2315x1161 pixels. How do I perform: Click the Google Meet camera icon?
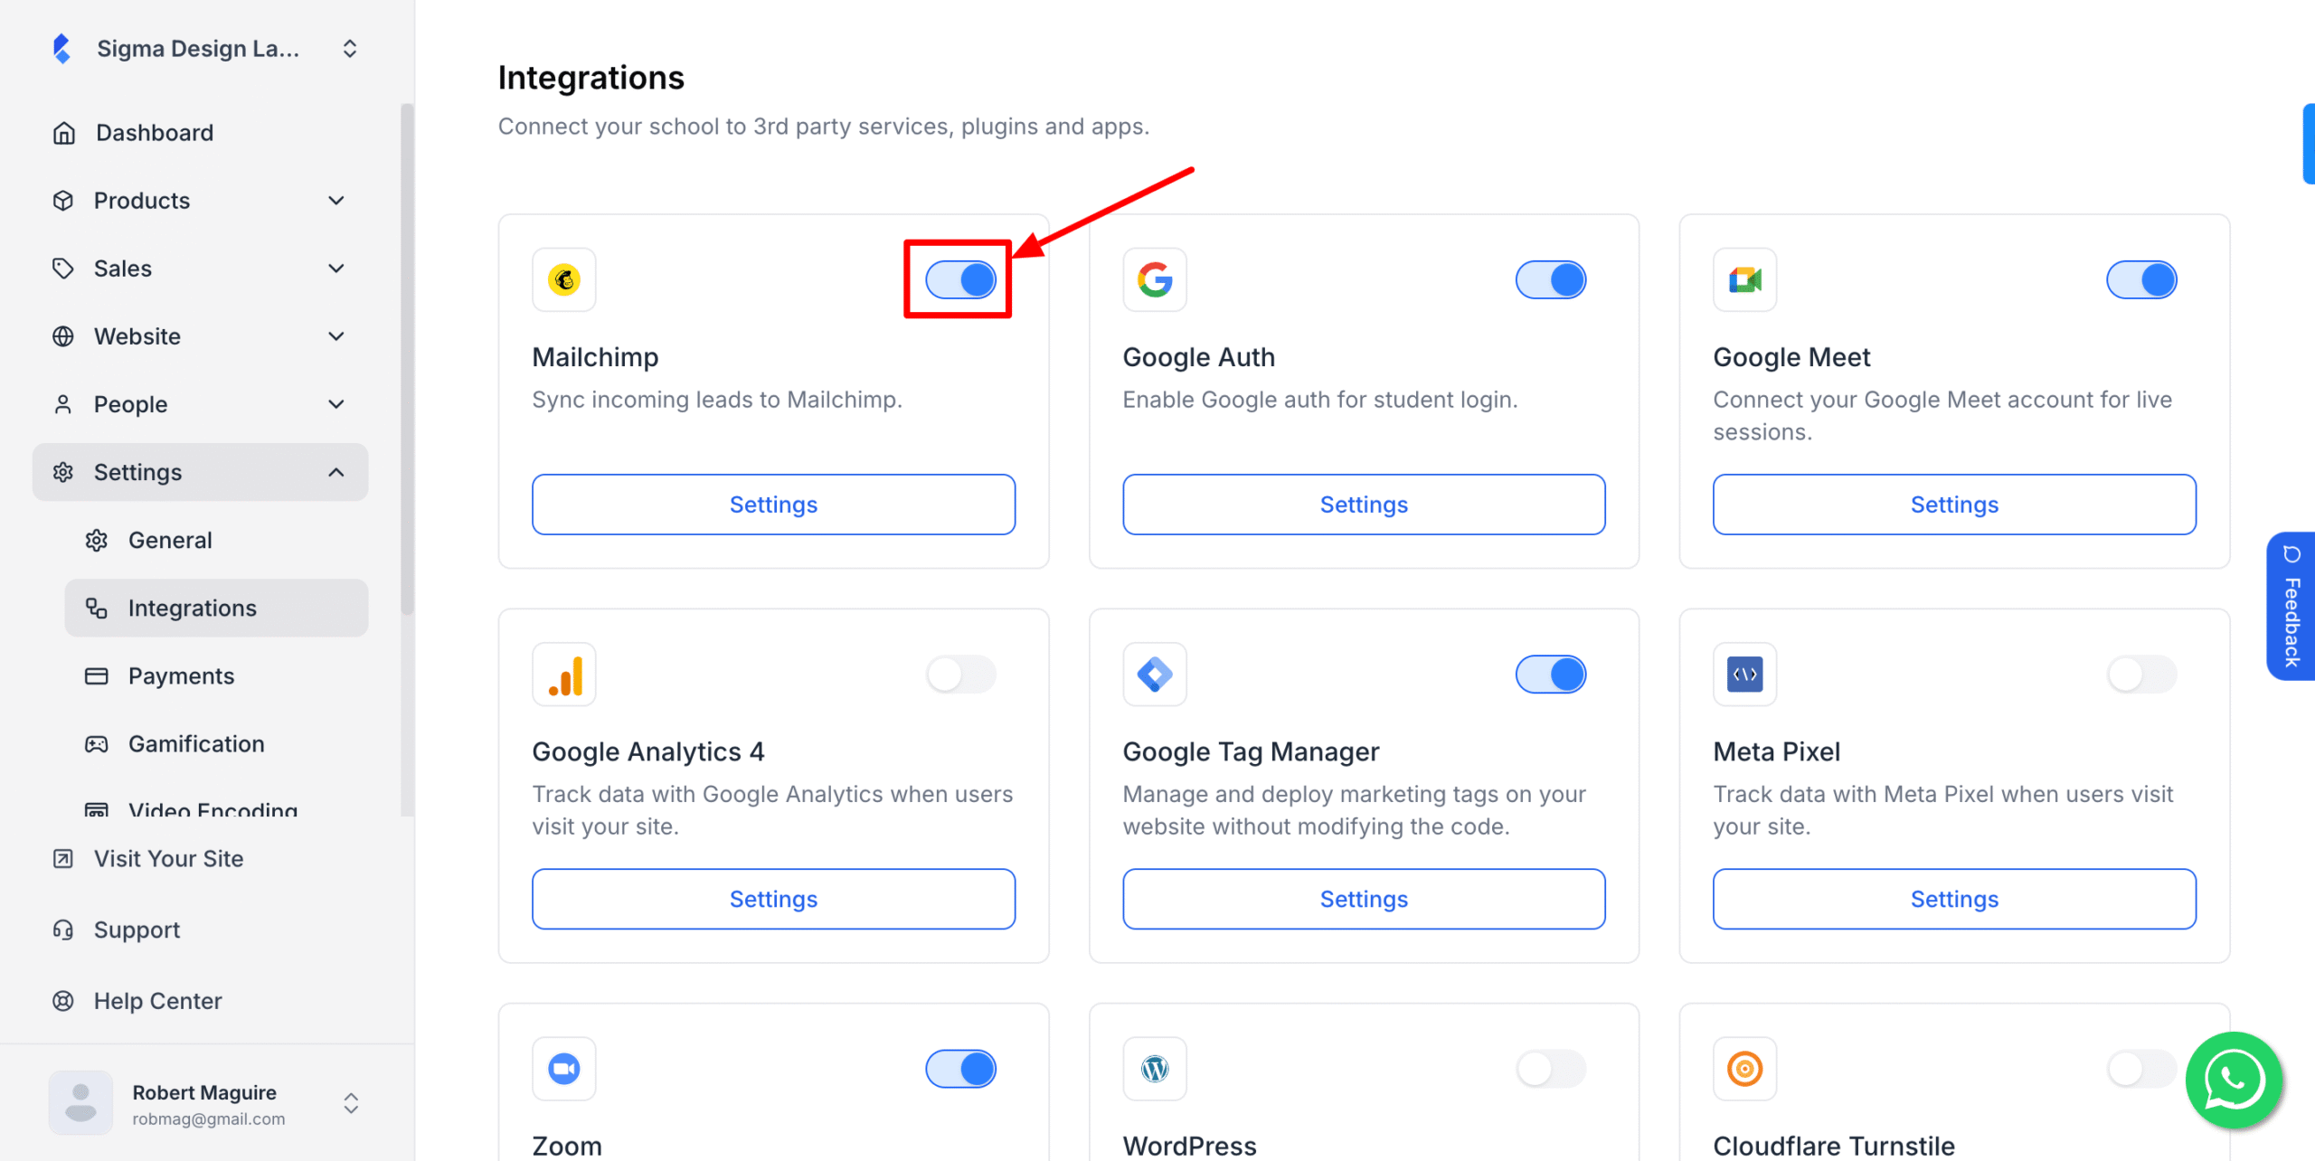(x=1744, y=280)
